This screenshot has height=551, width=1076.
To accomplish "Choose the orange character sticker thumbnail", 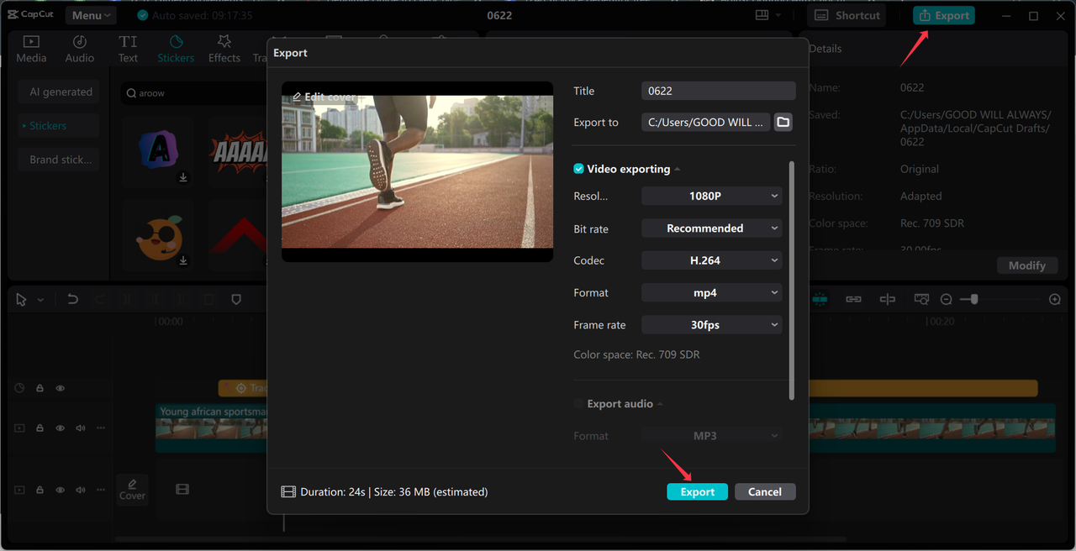I will tap(159, 236).
